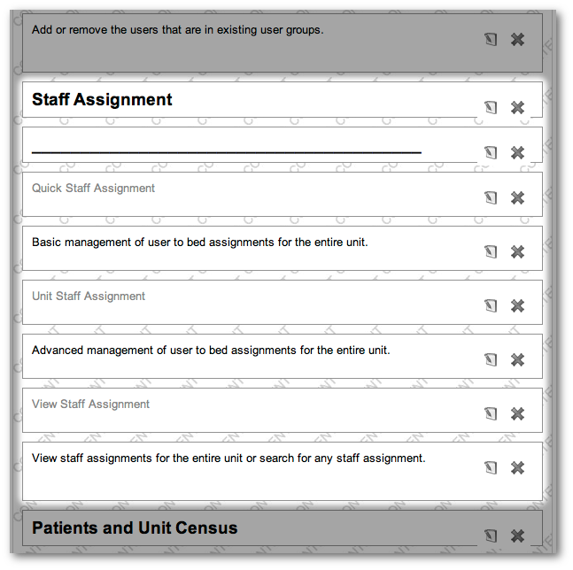Screen dimensions: 573x570
Task: Delete the View Staff Assignment row
Action: click(x=518, y=413)
